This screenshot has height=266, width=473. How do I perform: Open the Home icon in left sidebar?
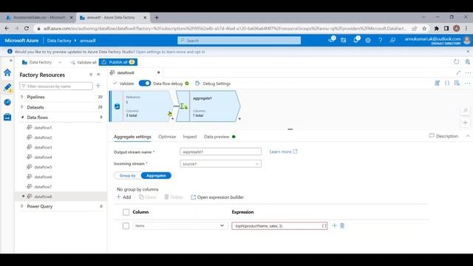(x=7, y=72)
